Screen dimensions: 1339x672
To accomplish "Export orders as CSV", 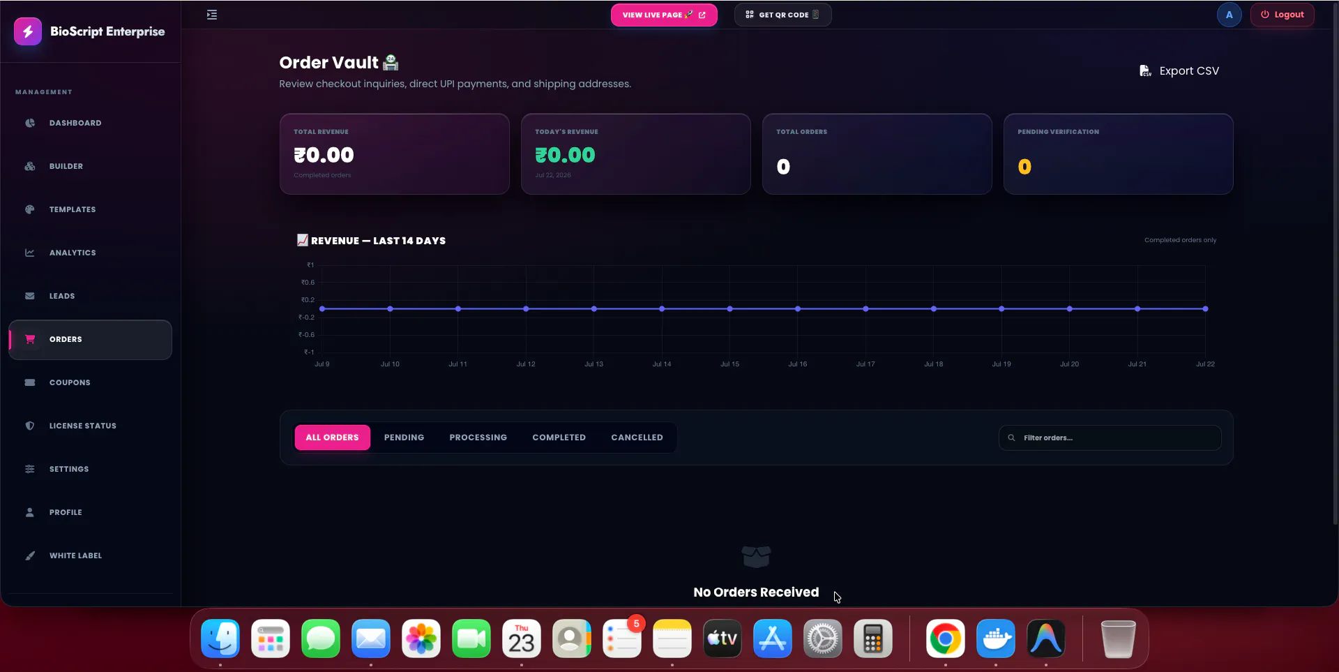I will click(x=1179, y=71).
